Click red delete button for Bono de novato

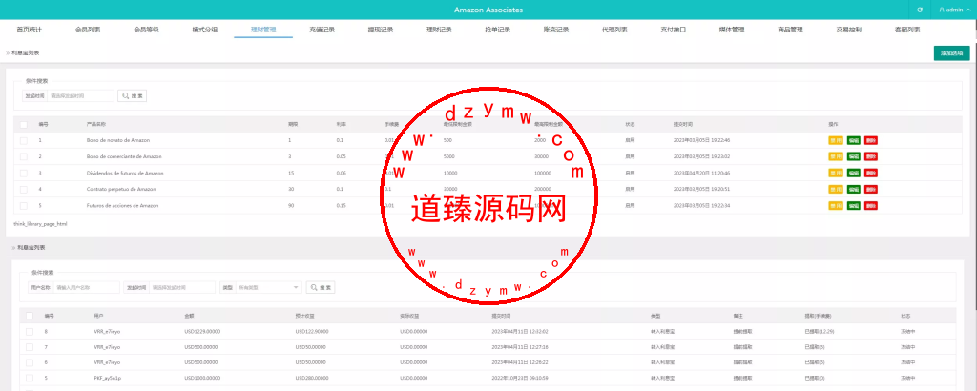[870, 141]
